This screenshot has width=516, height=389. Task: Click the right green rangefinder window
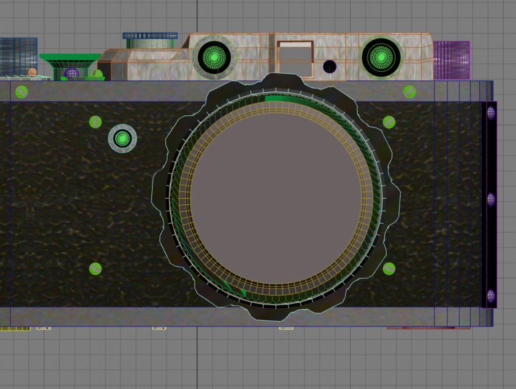tap(381, 57)
